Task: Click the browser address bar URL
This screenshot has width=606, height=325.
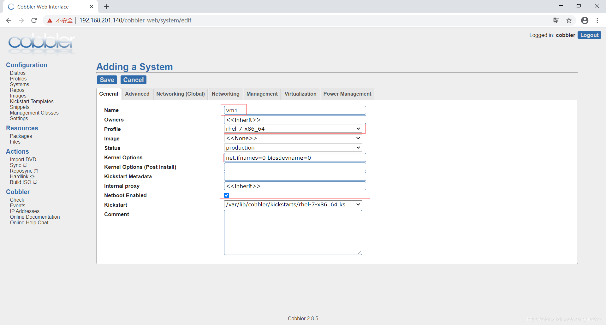Action: point(135,21)
